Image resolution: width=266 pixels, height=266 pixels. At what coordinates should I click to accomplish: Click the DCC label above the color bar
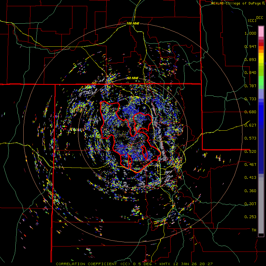coord(259,18)
